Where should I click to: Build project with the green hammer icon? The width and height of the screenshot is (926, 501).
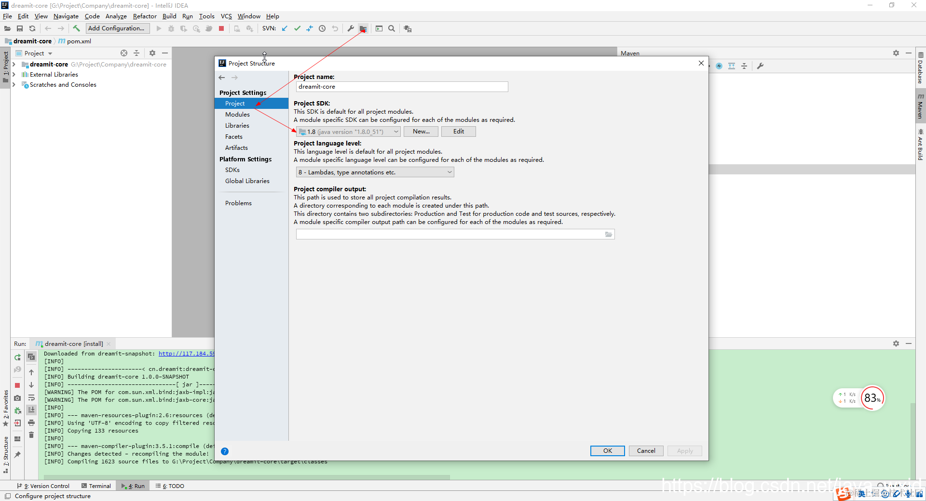tap(76, 28)
